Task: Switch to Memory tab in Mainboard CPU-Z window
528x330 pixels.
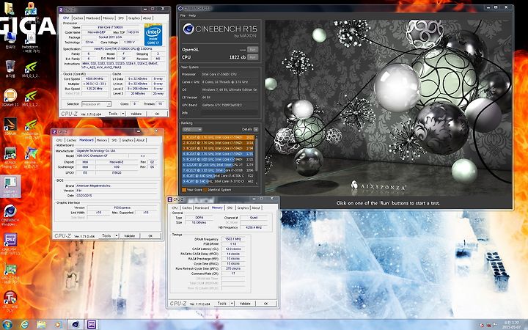Action: click(x=102, y=140)
